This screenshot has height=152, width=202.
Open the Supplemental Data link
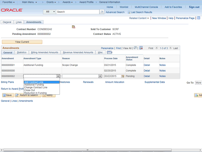click(x=155, y=82)
